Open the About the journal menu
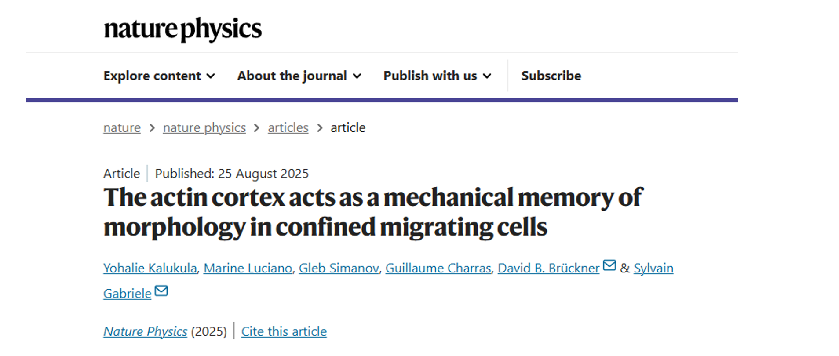This screenshot has height=356, width=839. pos(292,76)
